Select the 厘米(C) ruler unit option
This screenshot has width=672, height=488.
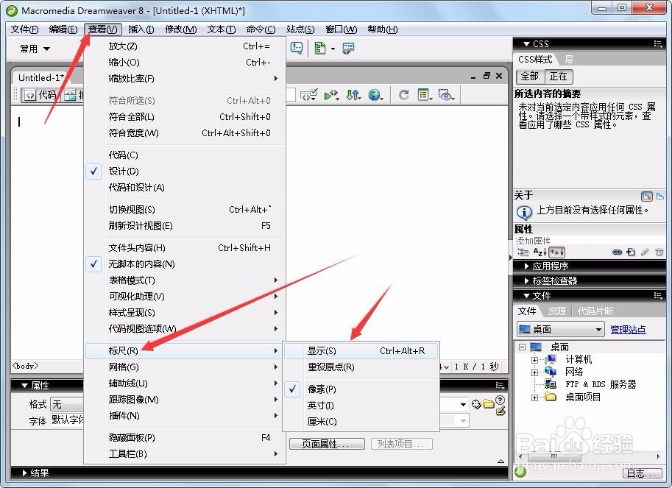(361, 422)
